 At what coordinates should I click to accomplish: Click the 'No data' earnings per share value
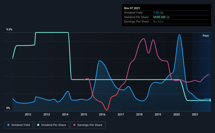coord(158,21)
